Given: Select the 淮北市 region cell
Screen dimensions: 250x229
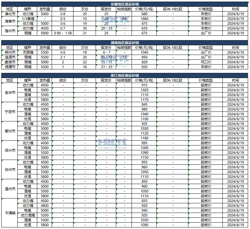Looking at the screenshot, I should tap(10, 14).
